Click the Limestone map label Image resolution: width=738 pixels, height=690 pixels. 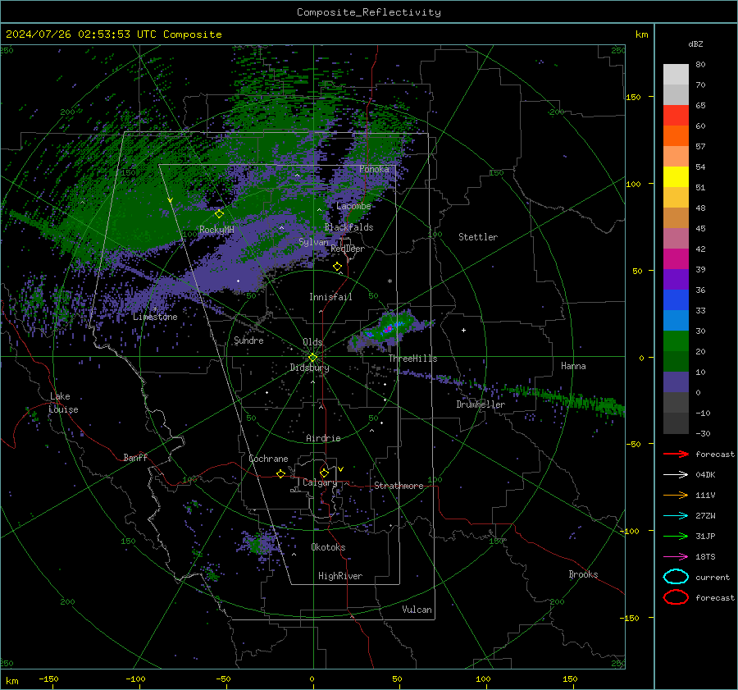[155, 317]
